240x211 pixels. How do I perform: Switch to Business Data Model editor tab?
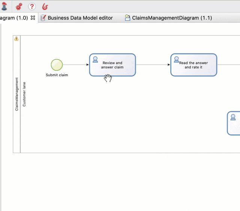(x=80, y=18)
